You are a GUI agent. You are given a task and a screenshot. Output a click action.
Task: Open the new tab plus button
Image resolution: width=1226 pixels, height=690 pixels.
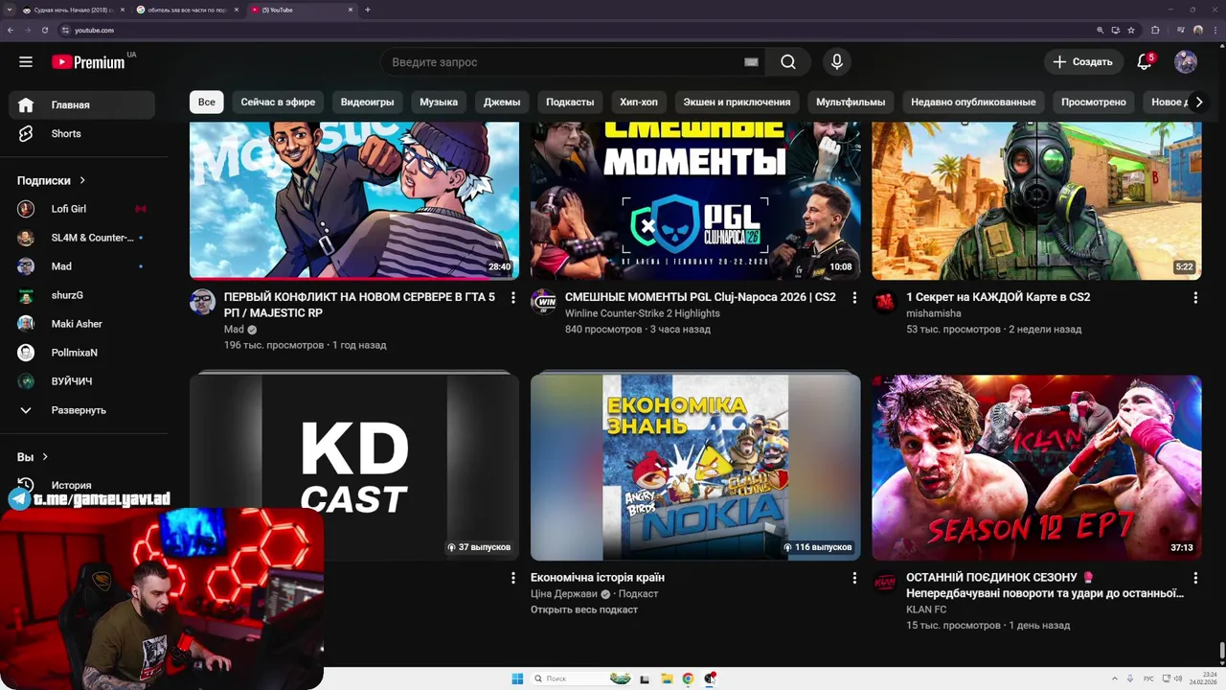tap(368, 10)
